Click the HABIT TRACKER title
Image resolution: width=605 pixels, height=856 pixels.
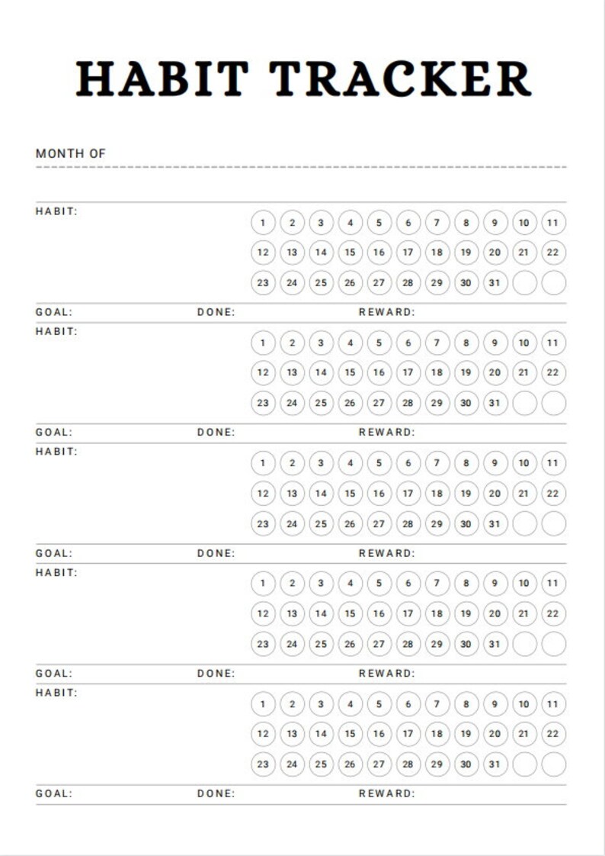click(303, 79)
